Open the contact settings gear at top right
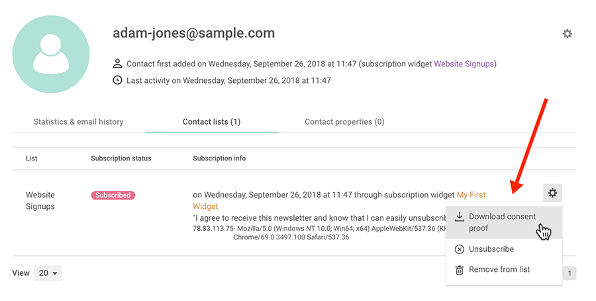Screen dimensions: 596x301 567,34
